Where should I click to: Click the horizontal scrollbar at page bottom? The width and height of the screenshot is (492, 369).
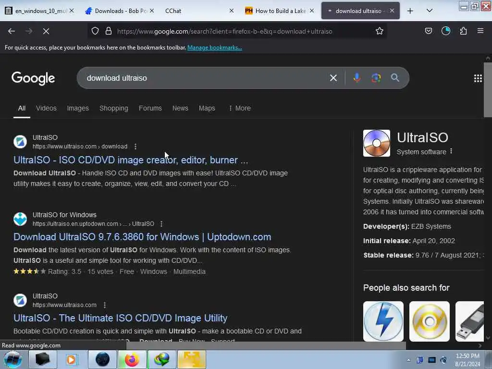pos(266,345)
